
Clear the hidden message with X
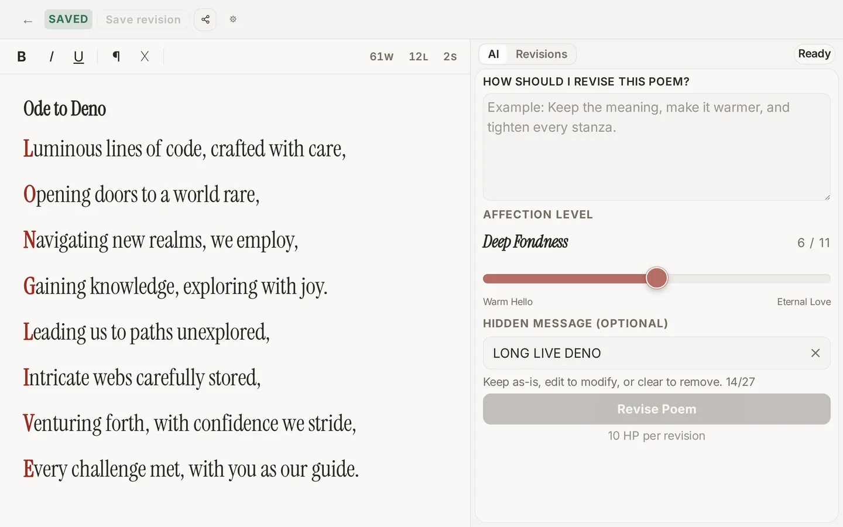(x=815, y=353)
